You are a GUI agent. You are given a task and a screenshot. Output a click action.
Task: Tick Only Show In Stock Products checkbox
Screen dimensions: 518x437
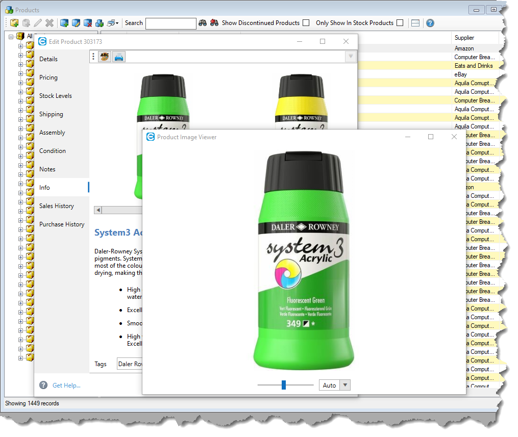click(x=400, y=23)
